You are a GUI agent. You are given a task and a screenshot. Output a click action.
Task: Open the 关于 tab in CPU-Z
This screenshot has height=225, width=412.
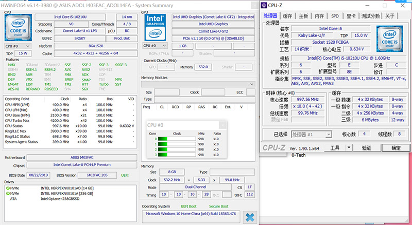[390, 16]
